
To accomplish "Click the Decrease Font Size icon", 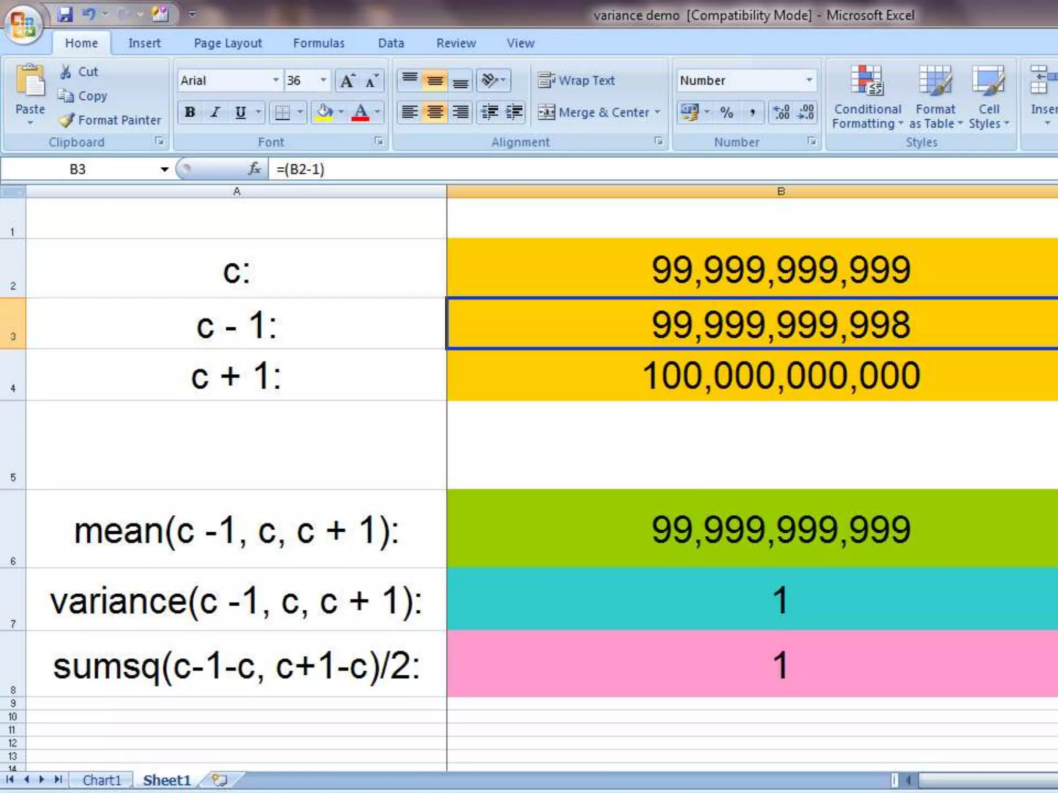I will [371, 81].
